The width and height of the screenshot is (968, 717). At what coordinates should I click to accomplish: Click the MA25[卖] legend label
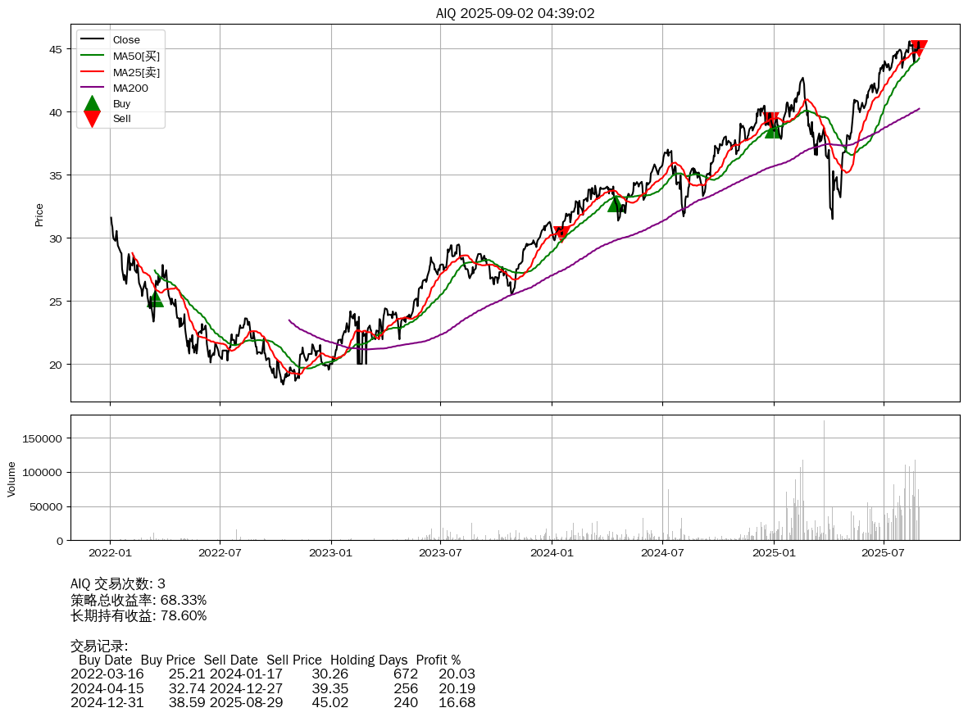click(136, 72)
